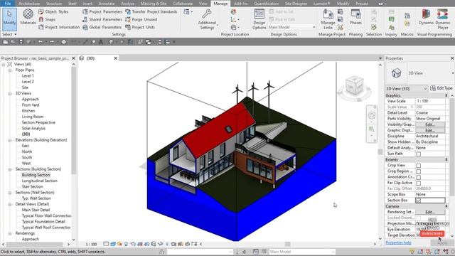Select Main Stair Detail view
Viewport: 455px width, 256px height.
tap(36, 210)
